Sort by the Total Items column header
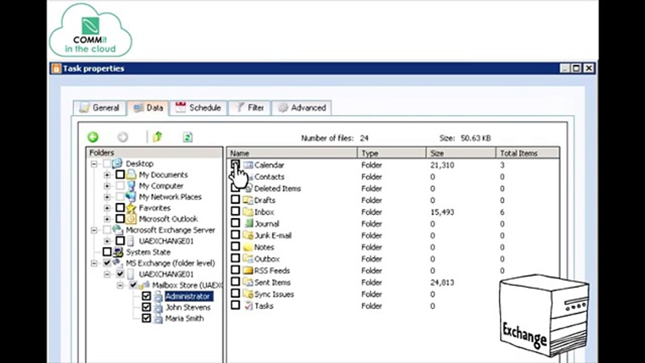The image size is (645, 363). pyautogui.click(x=528, y=153)
